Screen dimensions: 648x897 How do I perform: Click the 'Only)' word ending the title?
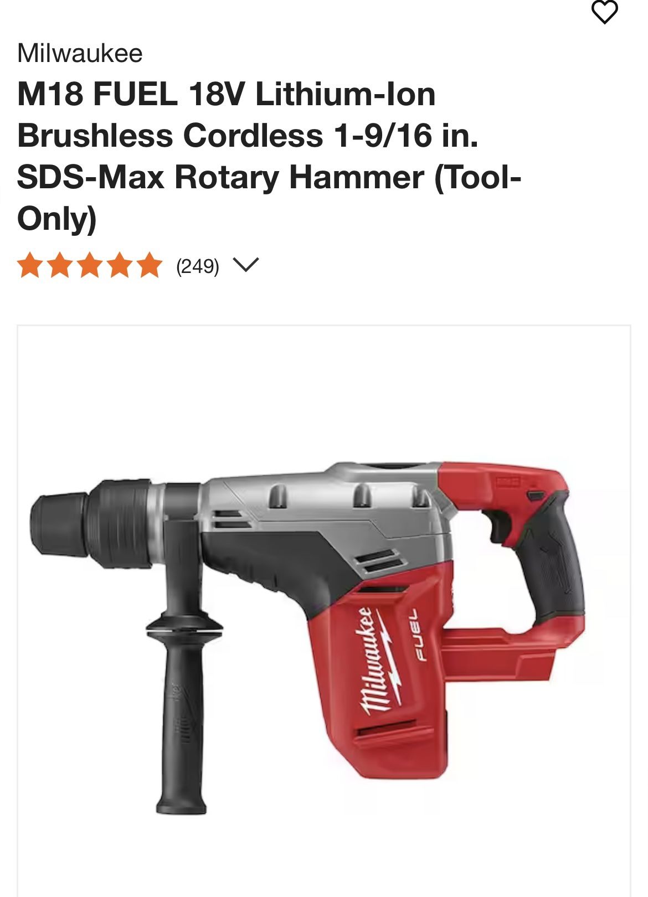click(57, 219)
